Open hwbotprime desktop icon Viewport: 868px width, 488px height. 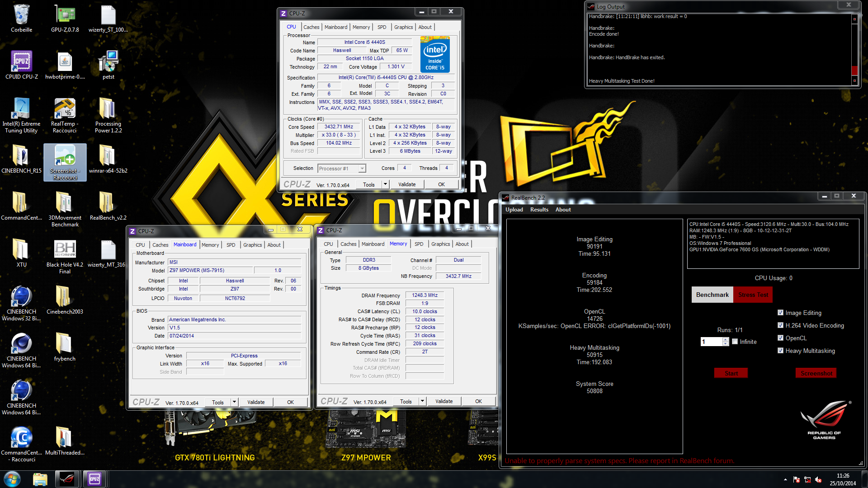pos(65,65)
